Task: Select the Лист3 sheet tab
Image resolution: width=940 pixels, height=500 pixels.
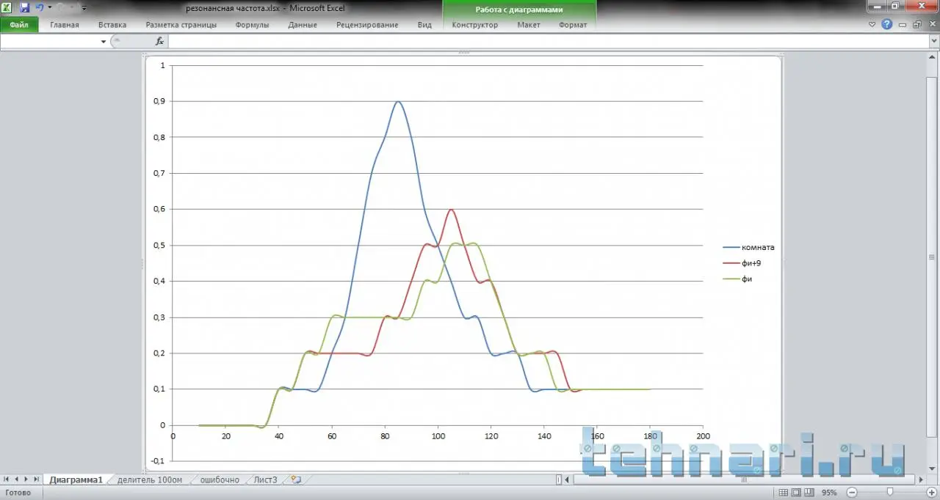Action: click(266, 479)
